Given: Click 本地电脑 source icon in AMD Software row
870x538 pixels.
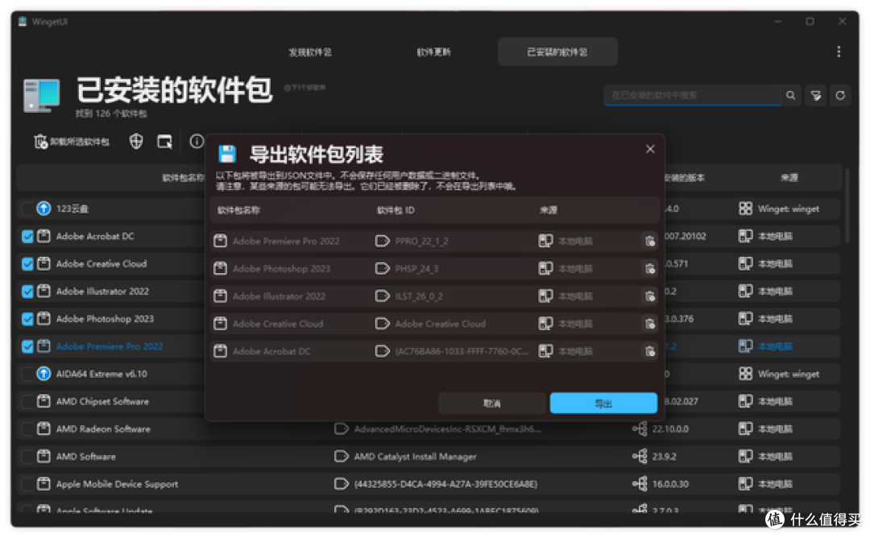Looking at the screenshot, I should (745, 457).
